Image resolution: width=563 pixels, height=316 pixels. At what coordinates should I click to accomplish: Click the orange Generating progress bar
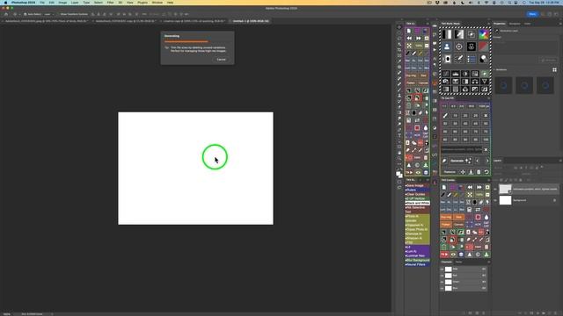click(186, 41)
